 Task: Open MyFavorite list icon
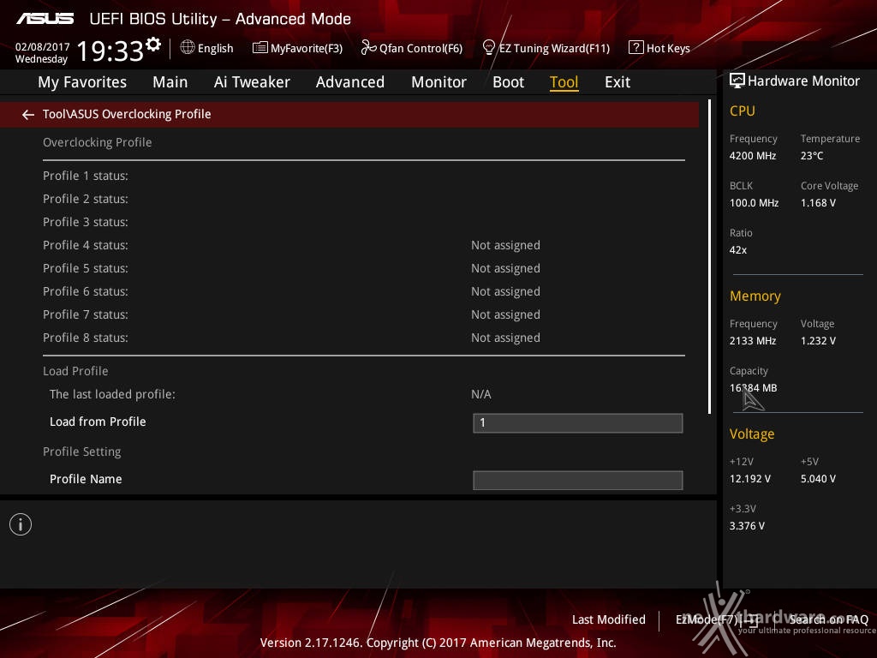pos(260,48)
